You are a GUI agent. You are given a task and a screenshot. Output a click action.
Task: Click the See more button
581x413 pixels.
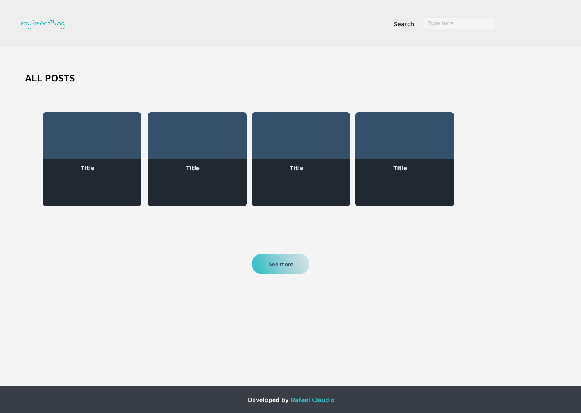(280, 264)
